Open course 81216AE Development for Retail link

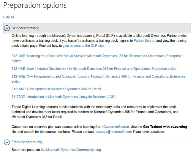[56, 89]
